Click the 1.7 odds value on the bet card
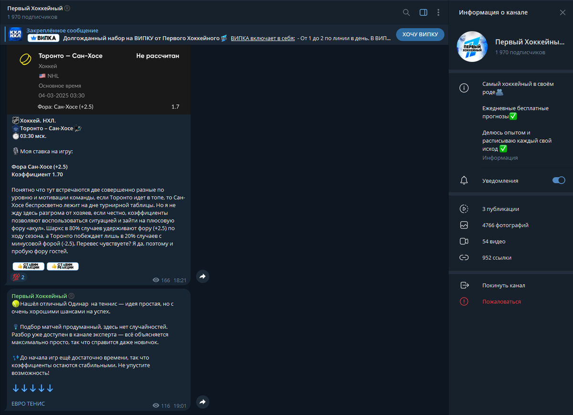The image size is (573, 415). [x=175, y=106]
